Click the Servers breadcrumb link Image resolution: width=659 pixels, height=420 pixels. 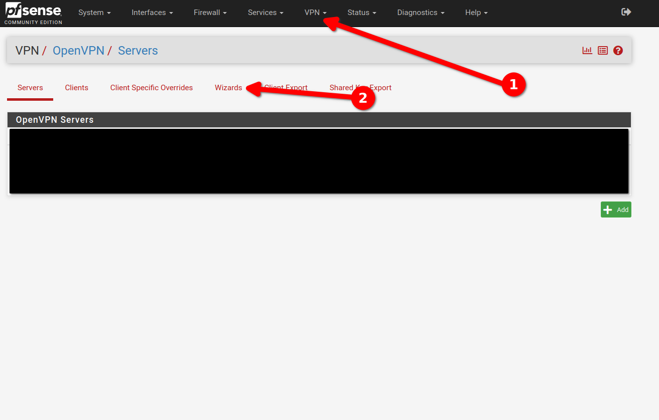tap(138, 51)
